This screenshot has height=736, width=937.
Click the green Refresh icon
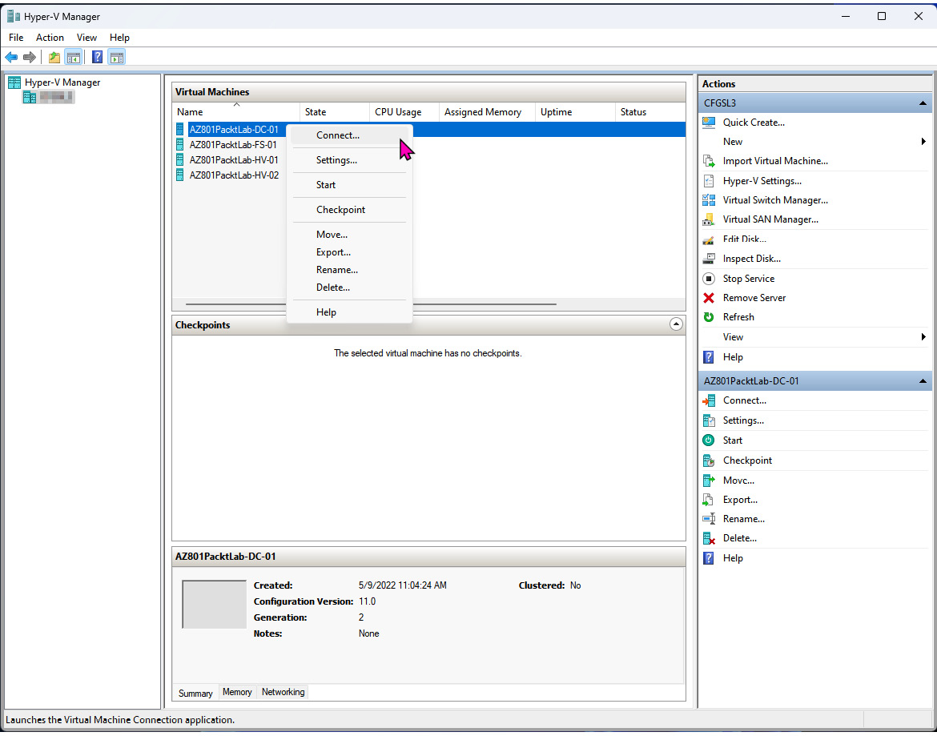(x=709, y=317)
